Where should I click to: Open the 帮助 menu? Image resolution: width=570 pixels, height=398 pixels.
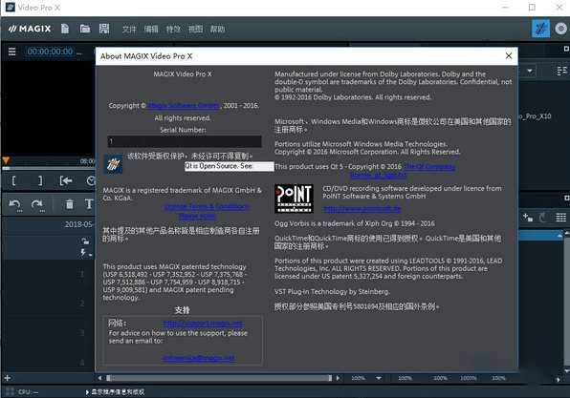217,29
